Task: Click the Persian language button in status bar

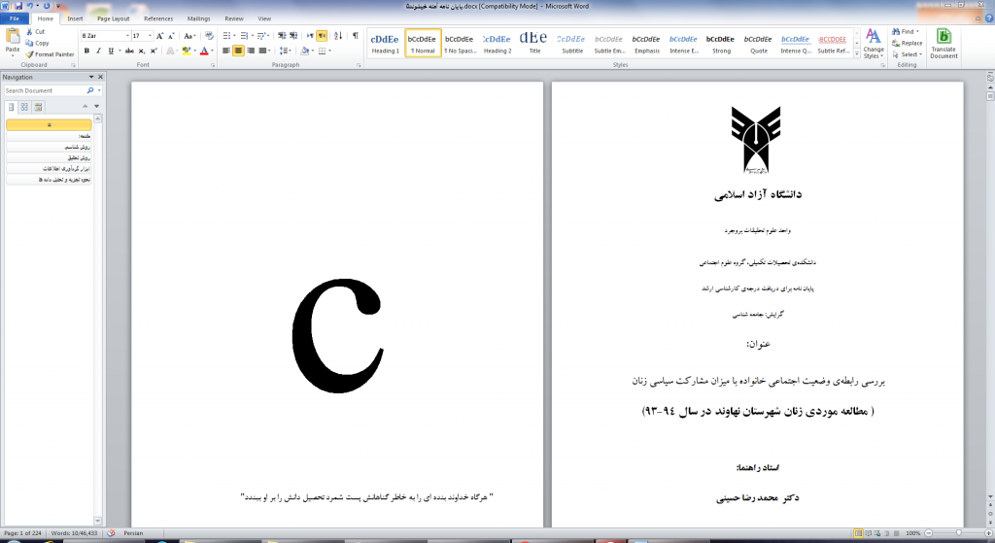Action: (134, 533)
